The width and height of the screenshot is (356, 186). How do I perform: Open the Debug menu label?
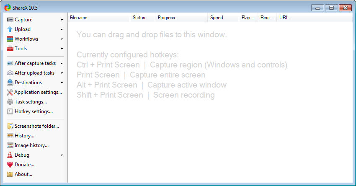[22, 155]
